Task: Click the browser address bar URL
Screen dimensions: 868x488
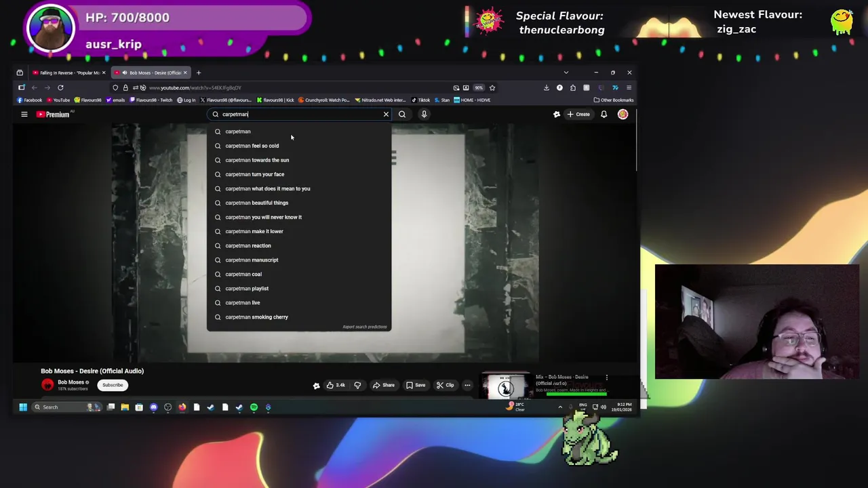Action: point(195,87)
